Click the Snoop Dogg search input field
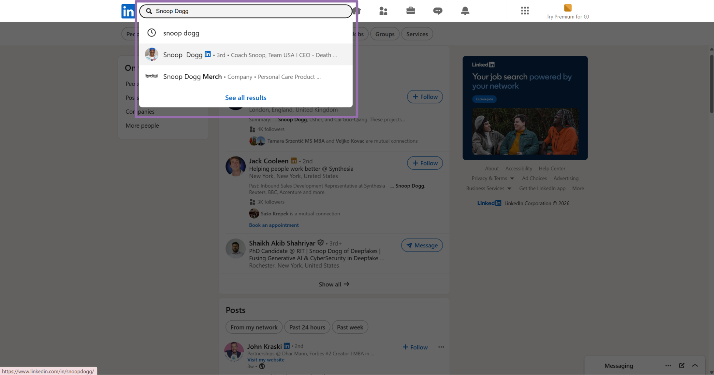The image size is (714, 375). pos(246,11)
